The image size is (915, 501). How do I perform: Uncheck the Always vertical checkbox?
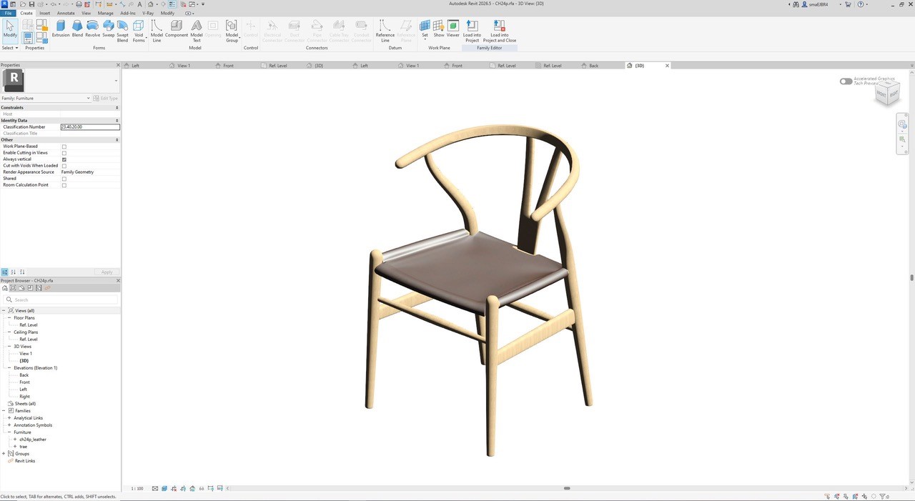coord(64,159)
